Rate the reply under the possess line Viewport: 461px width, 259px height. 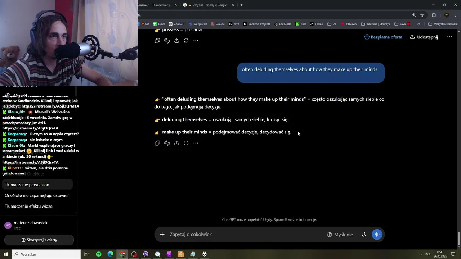(167, 41)
